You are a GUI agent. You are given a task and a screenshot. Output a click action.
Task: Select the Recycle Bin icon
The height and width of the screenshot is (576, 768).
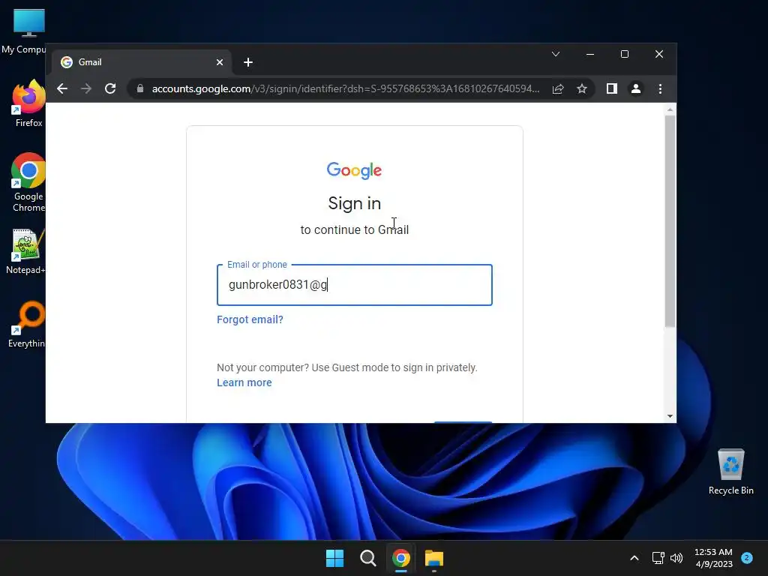coord(730,471)
